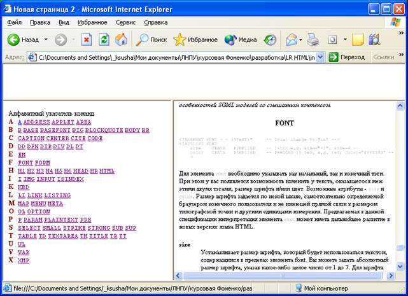
Task: Open the Справка menu
Action: (155, 22)
